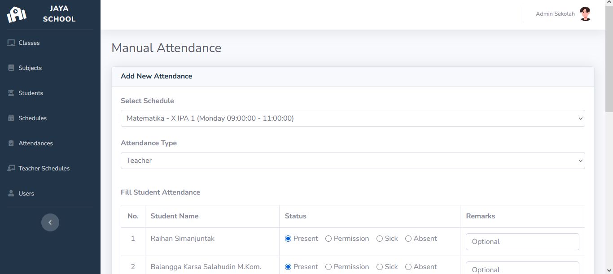Click the JAYA SCHOOL brand title

coord(59,14)
